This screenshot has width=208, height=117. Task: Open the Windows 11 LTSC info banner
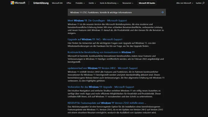pos(117,12)
